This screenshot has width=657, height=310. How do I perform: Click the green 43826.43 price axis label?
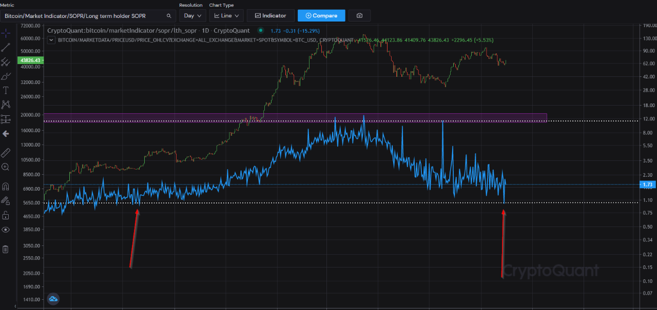(30, 60)
